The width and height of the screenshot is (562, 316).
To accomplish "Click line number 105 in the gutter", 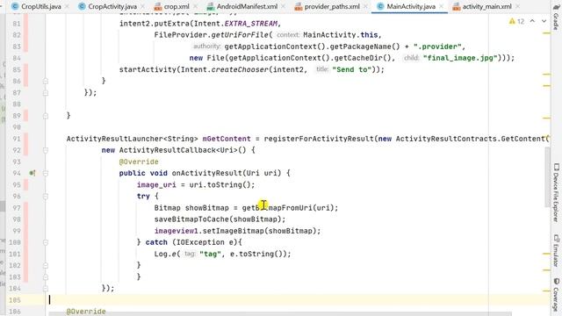I will point(15,300).
